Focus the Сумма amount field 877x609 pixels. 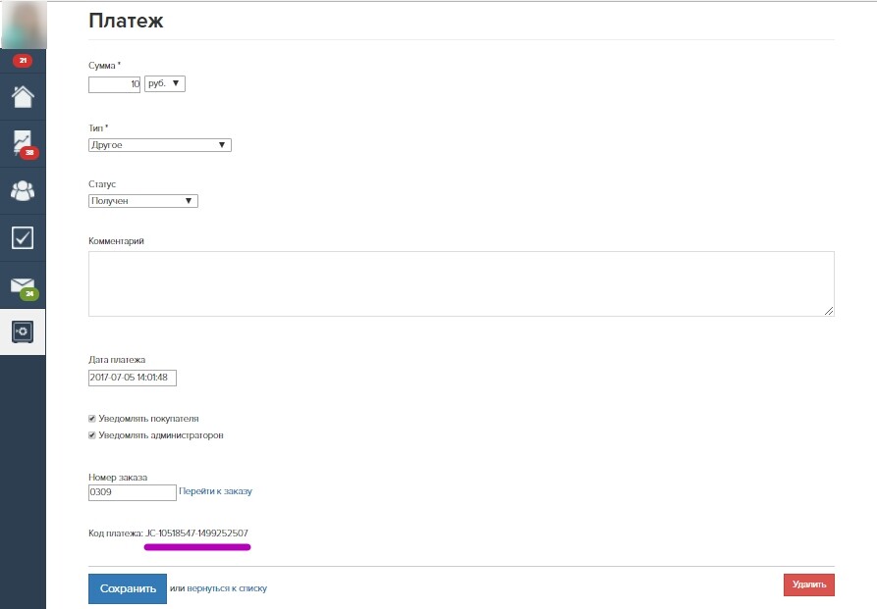[114, 84]
